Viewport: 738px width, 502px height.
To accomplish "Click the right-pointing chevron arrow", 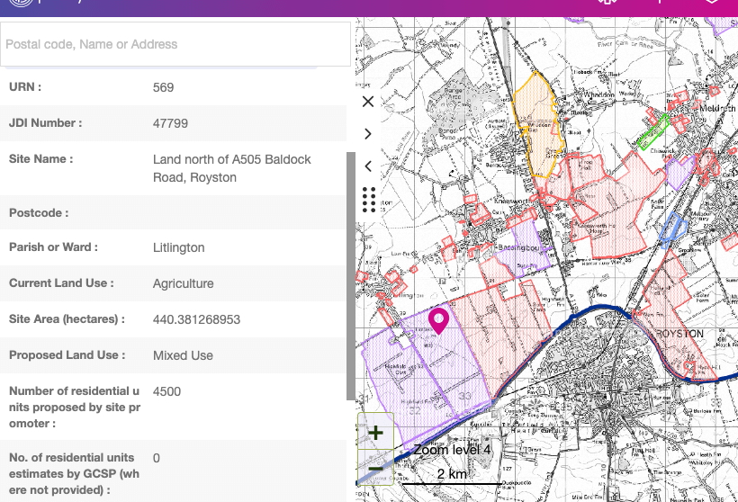I will pos(367,134).
